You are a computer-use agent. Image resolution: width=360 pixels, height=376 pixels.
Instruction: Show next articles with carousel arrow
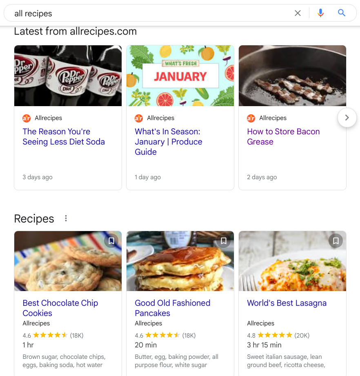(347, 118)
